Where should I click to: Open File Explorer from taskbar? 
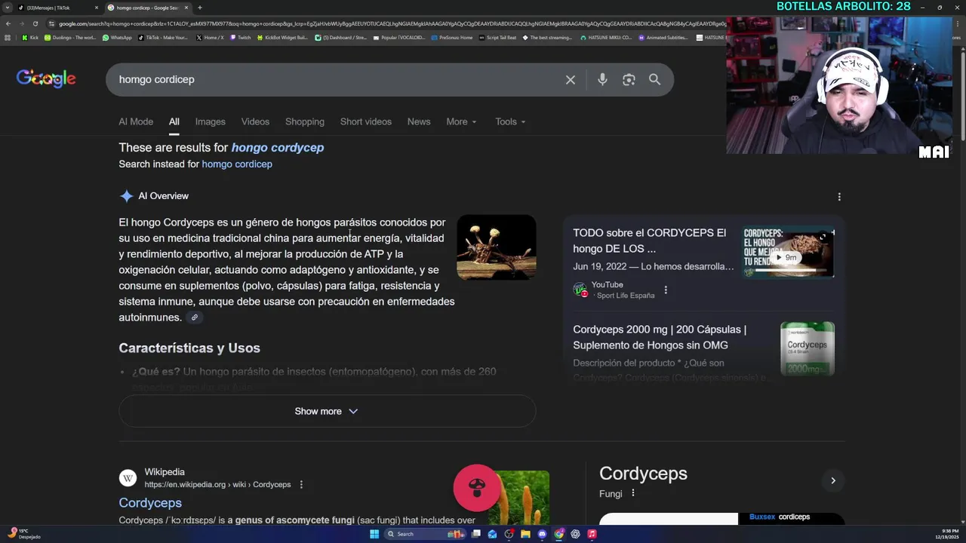point(525,534)
